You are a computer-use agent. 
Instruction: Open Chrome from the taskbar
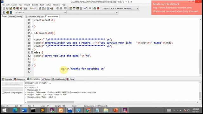click(x=88, y=110)
